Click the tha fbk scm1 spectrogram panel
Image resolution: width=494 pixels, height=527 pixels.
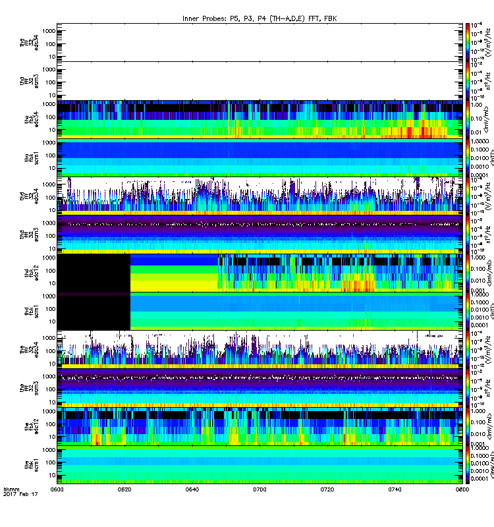[x=260, y=157]
